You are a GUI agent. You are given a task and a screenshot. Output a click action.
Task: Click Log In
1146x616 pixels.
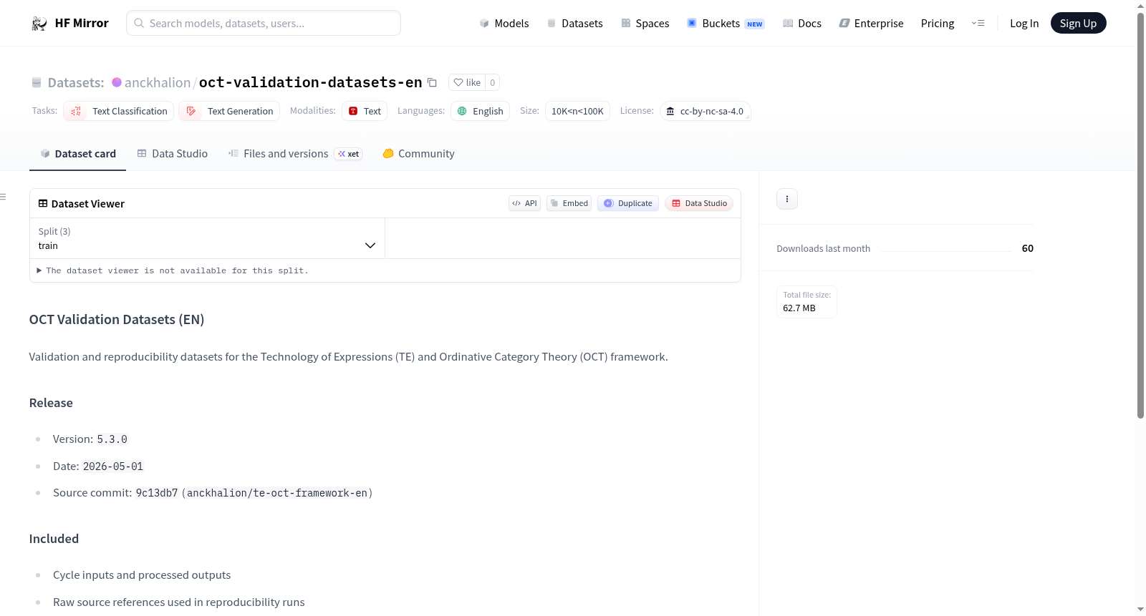[1024, 24]
